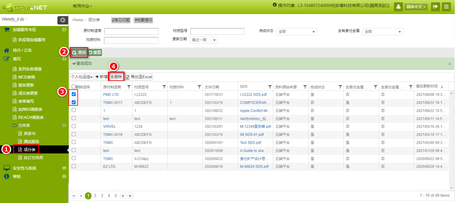Click the 删除 trash button
Image resolution: width=455 pixels, height=203 pixels.
pyautogui.click(x=116, y=77)
